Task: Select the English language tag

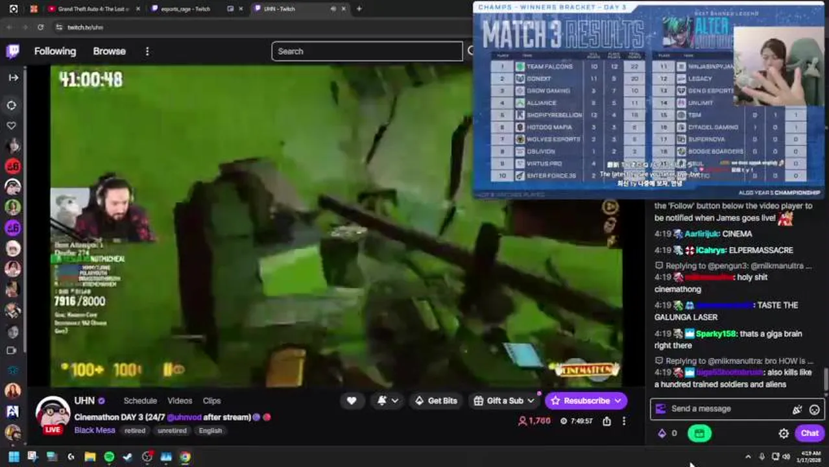Action: click(210, 431)
